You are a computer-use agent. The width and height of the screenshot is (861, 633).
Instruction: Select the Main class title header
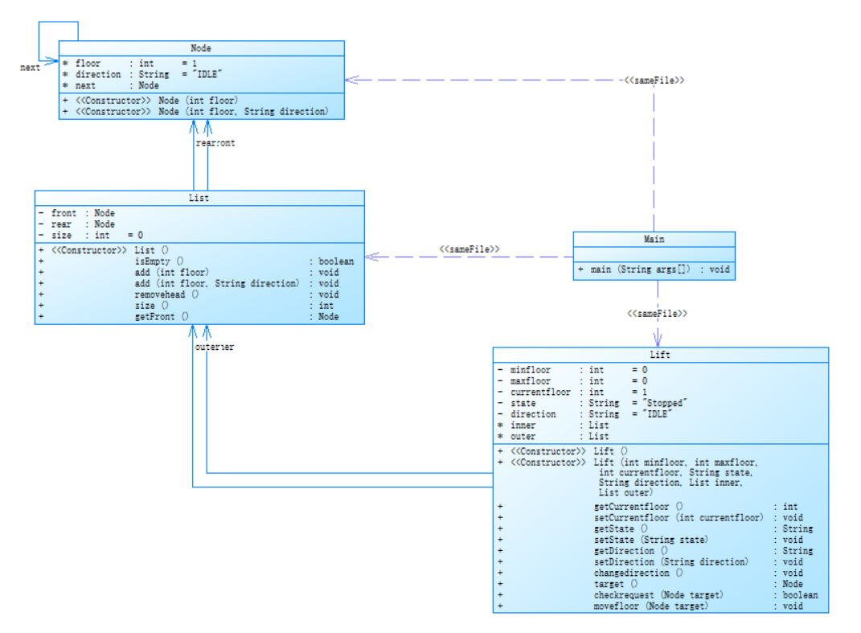654,239
